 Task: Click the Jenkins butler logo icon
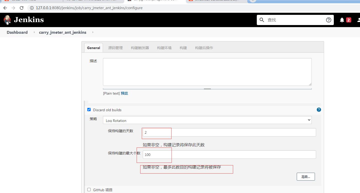(x=7, y=20)
